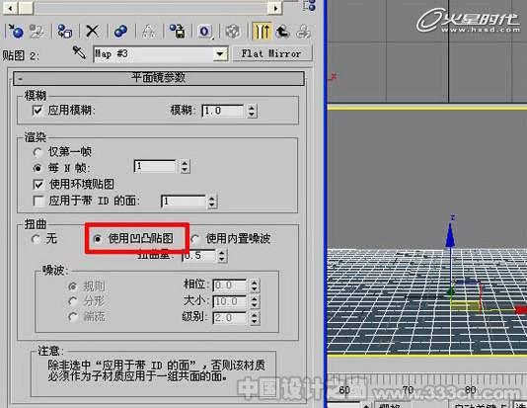This screenshot has height=408, width=527.
Task: Click Reset Map to Default X icon
Action: coord(92,32)
